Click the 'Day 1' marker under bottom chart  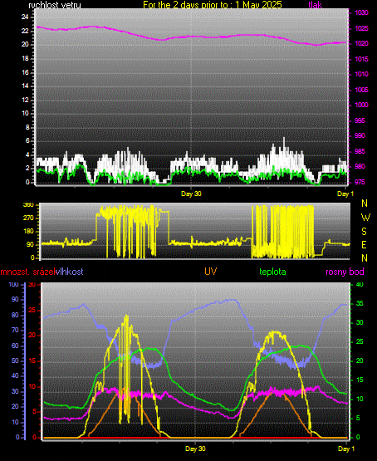click(346, 449)
